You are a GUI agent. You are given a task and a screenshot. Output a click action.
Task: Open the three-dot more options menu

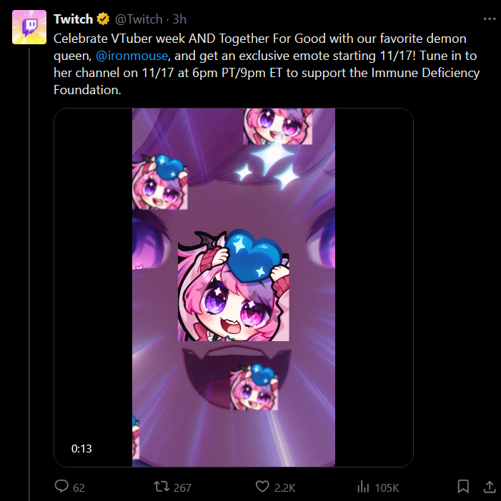[x=489, y=19]
